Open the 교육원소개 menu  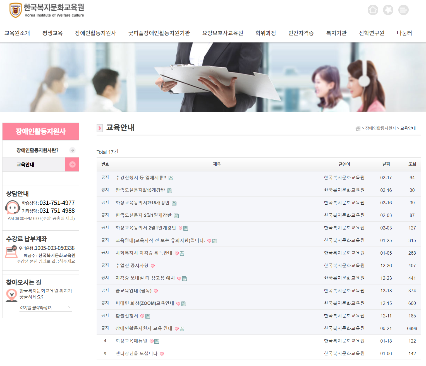pyautogui.click(x=17, y=33)
